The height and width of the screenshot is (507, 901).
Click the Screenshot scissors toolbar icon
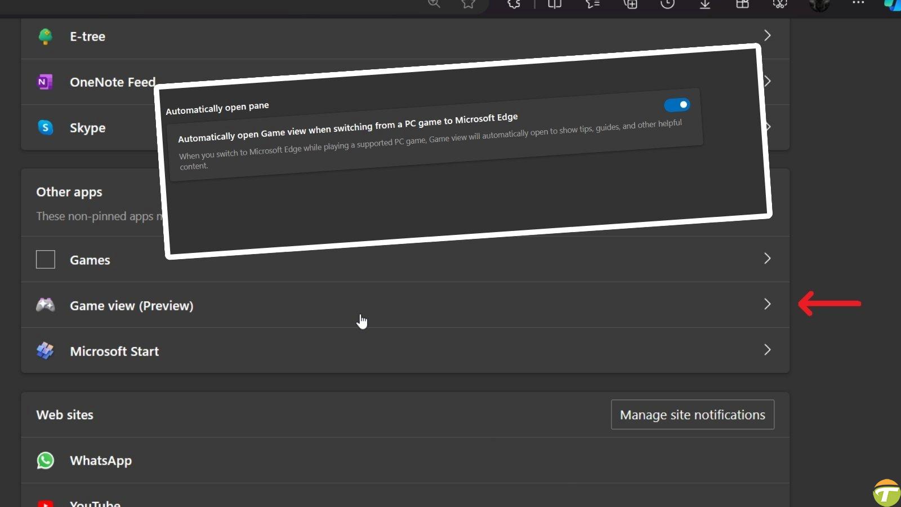click(780, 4)
